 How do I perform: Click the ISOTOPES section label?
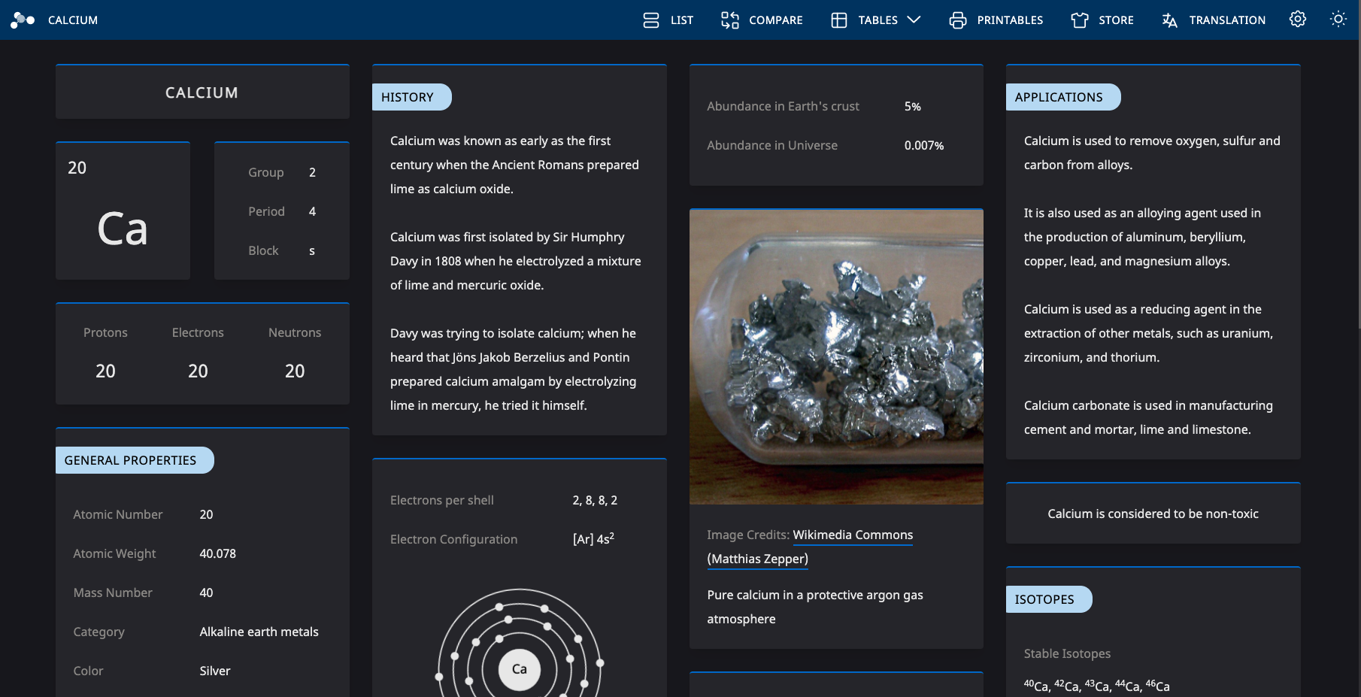(1048, 599)
